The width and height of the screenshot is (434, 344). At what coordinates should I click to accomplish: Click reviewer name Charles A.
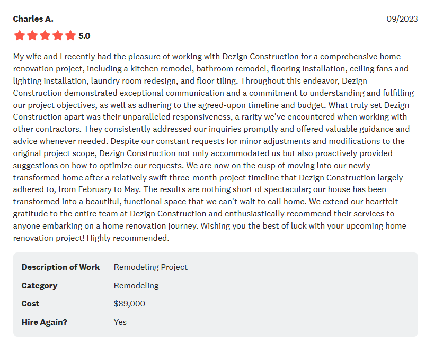[33, 19]
